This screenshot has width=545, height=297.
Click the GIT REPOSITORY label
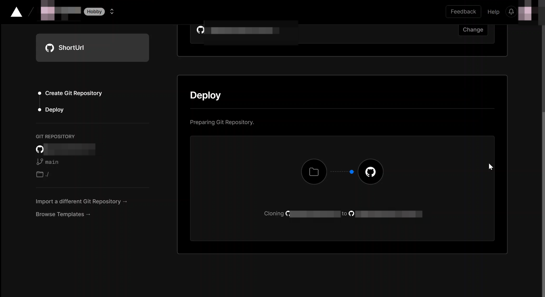point(55,137)
